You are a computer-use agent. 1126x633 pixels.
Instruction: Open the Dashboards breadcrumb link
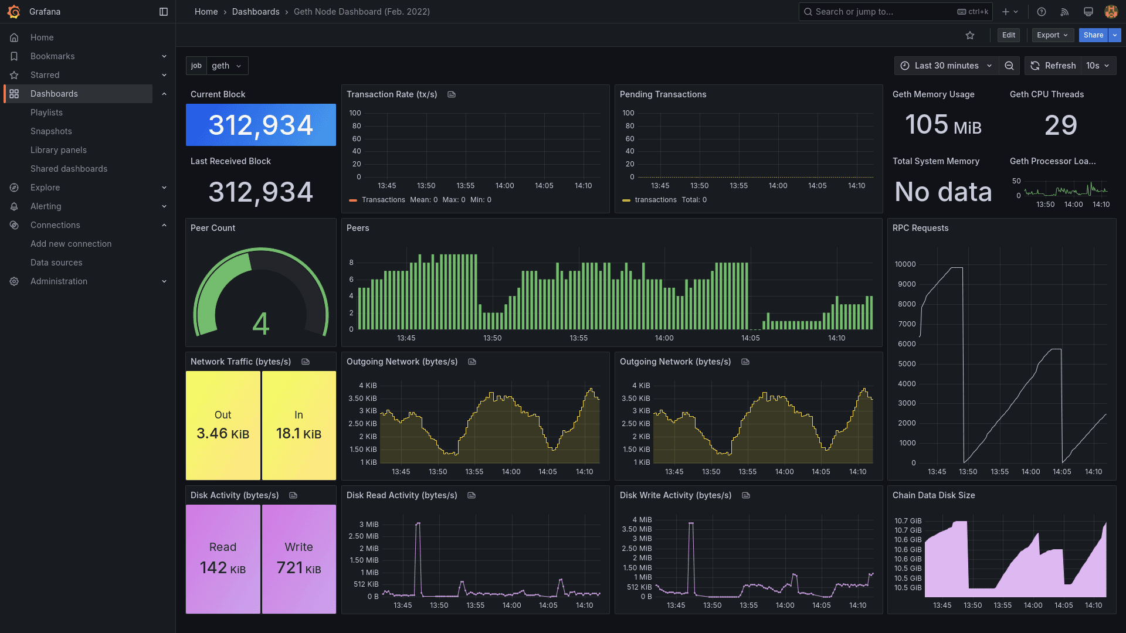point(256,12)
